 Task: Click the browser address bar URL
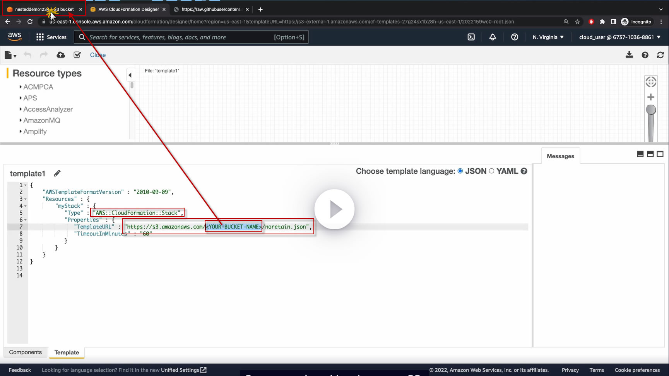282,22
